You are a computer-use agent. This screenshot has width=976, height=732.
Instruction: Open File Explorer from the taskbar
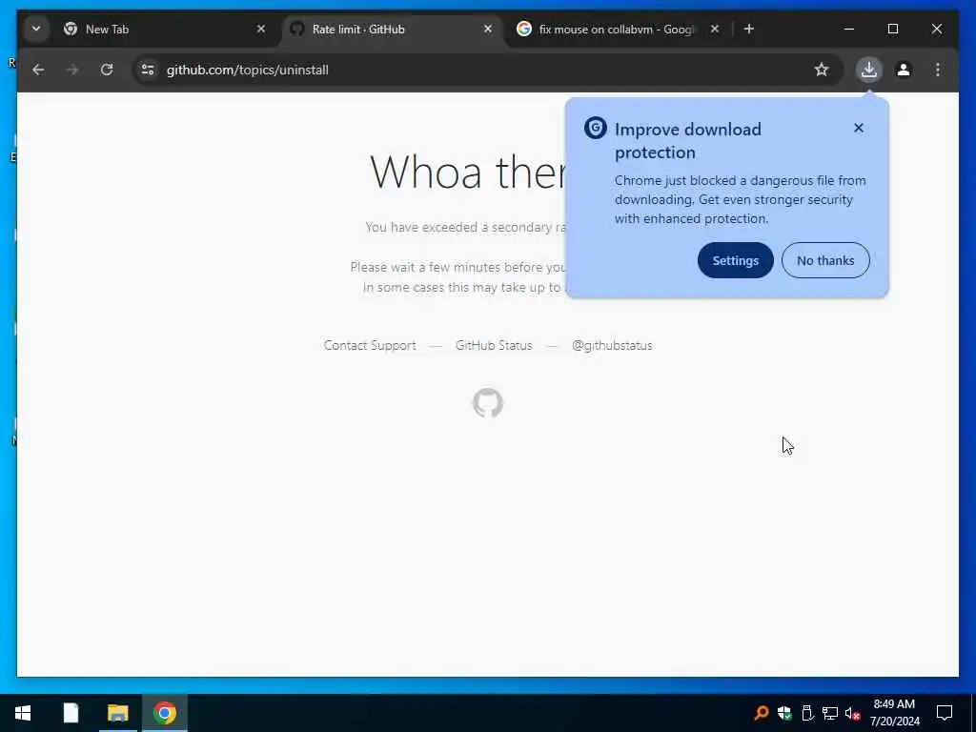pyautogui.click(x=117, y=713)
